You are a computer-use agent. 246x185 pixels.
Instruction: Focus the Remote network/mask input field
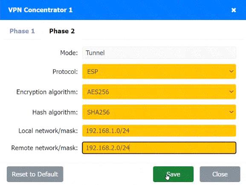click(x=159, y=148)
